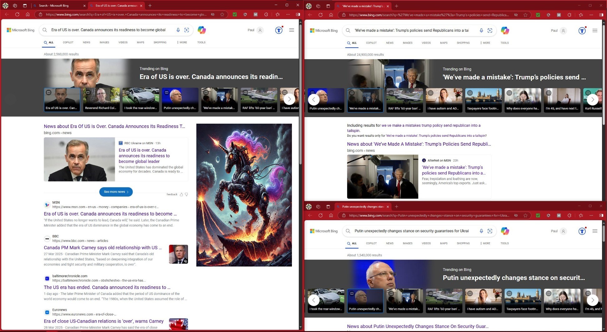Click thumbs down feedback icon under news card
Screen dimensions: 607x332
click(186, 194)
